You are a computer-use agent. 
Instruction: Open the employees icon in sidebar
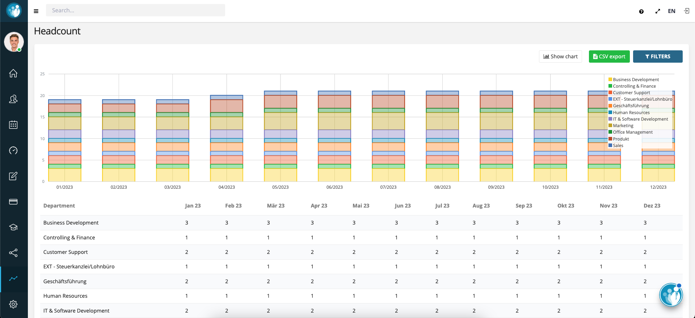coord(13,99)
